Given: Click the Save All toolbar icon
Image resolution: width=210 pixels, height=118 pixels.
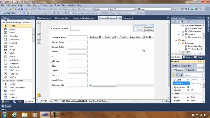Looking at the screenshot, I should click(x=22, y=9).
